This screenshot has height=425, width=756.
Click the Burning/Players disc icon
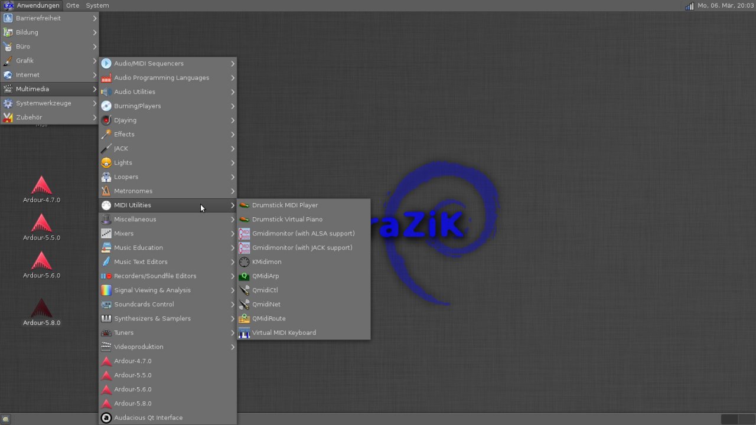point(106,106)
